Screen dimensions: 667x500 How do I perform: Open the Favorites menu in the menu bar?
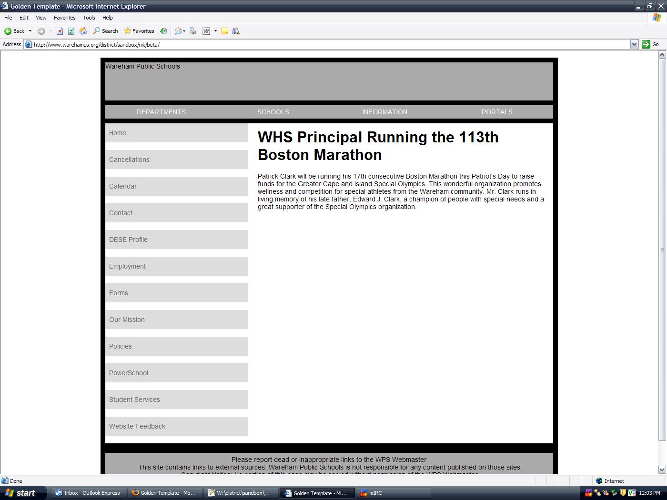64,18
